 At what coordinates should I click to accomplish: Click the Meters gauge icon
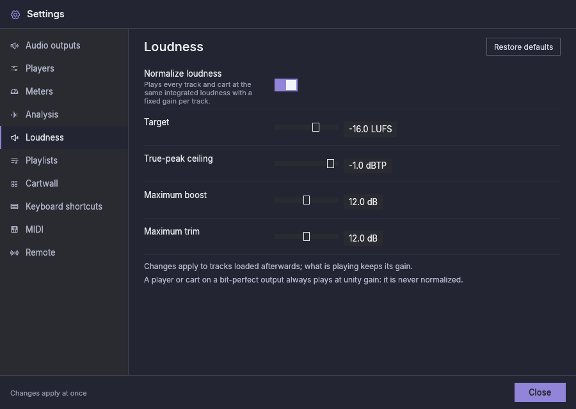click(x=14, y=91)
